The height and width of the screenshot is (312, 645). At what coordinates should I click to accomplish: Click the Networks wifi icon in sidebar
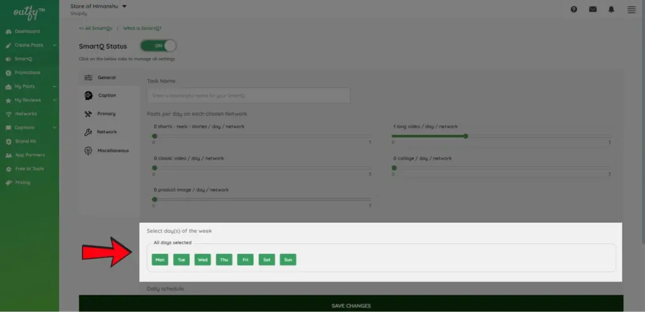coord(8,114)
